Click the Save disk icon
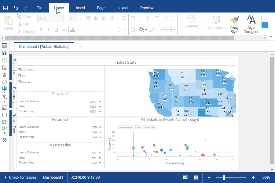275x183 pixels. coord(5,8)
